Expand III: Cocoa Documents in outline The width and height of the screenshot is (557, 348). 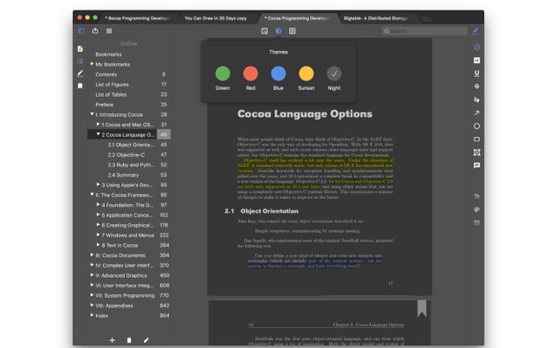[92, 255]
